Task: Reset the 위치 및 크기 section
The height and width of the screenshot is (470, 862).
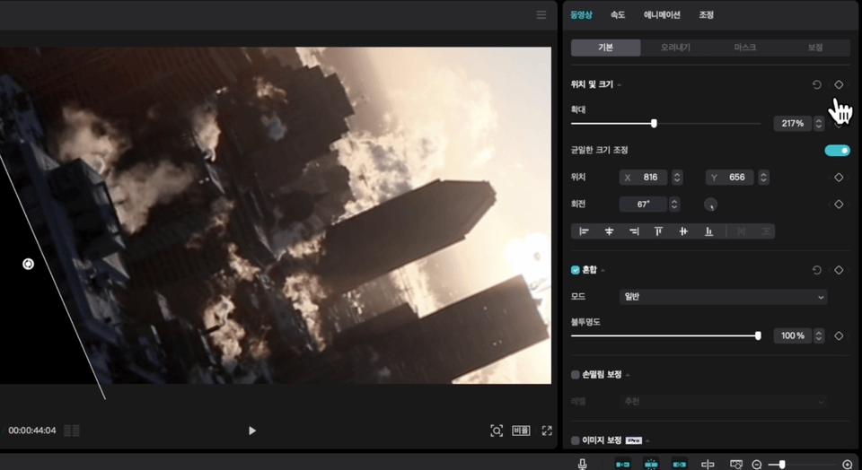Action: coord(816,84)
